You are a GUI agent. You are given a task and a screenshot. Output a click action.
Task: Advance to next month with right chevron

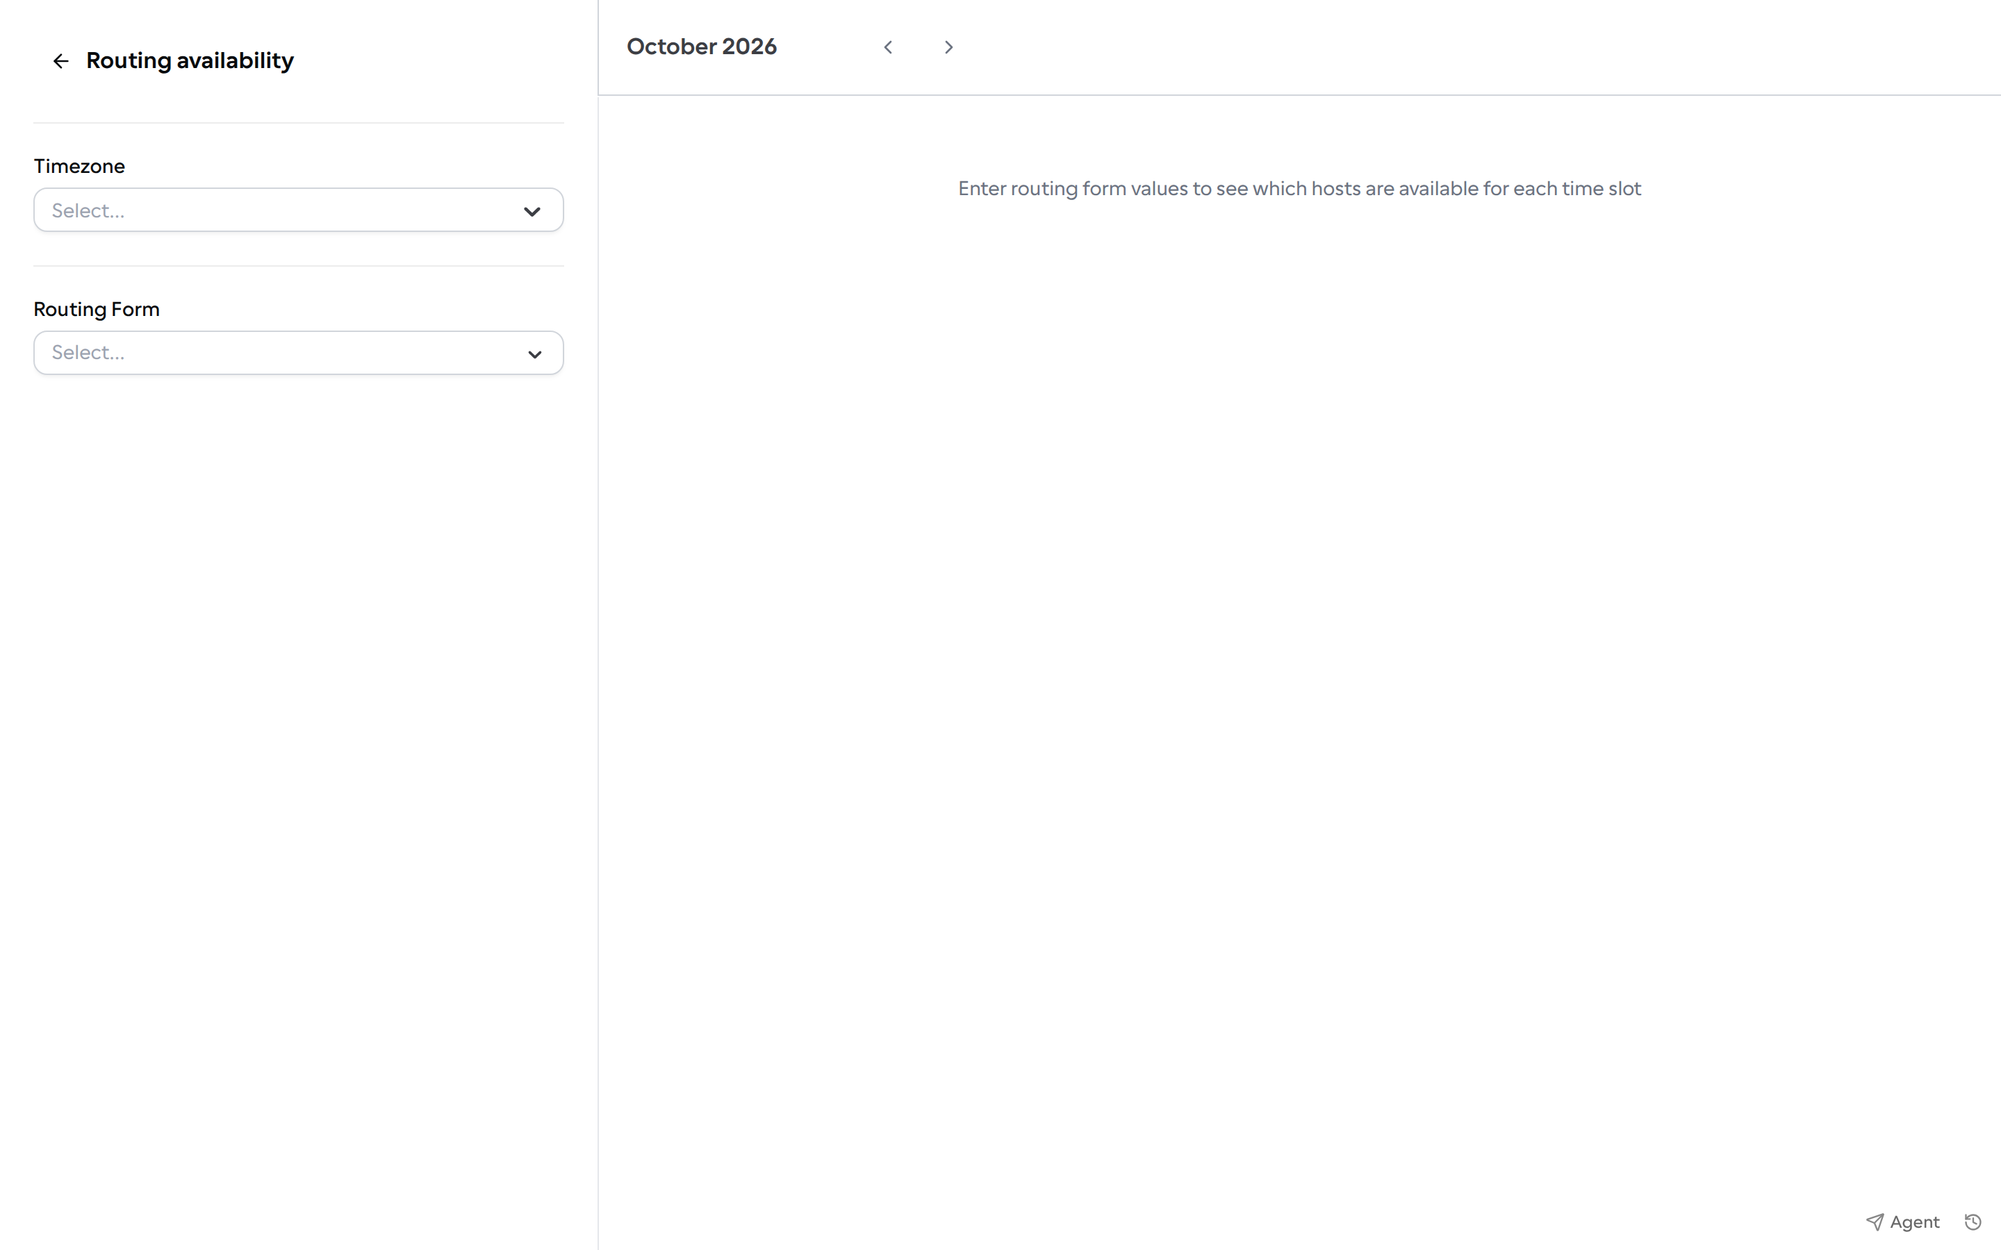948,48
